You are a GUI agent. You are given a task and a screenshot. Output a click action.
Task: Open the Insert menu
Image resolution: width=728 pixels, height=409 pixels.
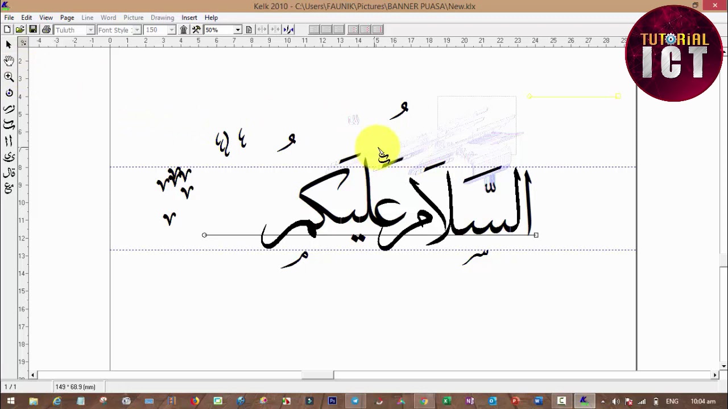click(189, 18)
